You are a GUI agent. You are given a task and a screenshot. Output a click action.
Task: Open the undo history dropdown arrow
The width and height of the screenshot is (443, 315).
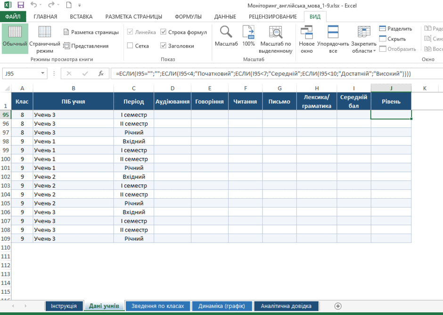[41, 5]
